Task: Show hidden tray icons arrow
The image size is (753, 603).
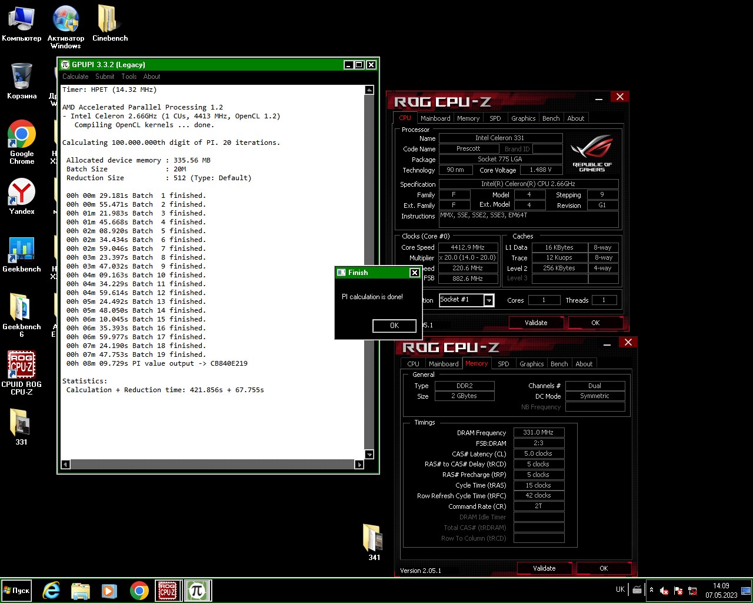Action: tap(651, 590)
